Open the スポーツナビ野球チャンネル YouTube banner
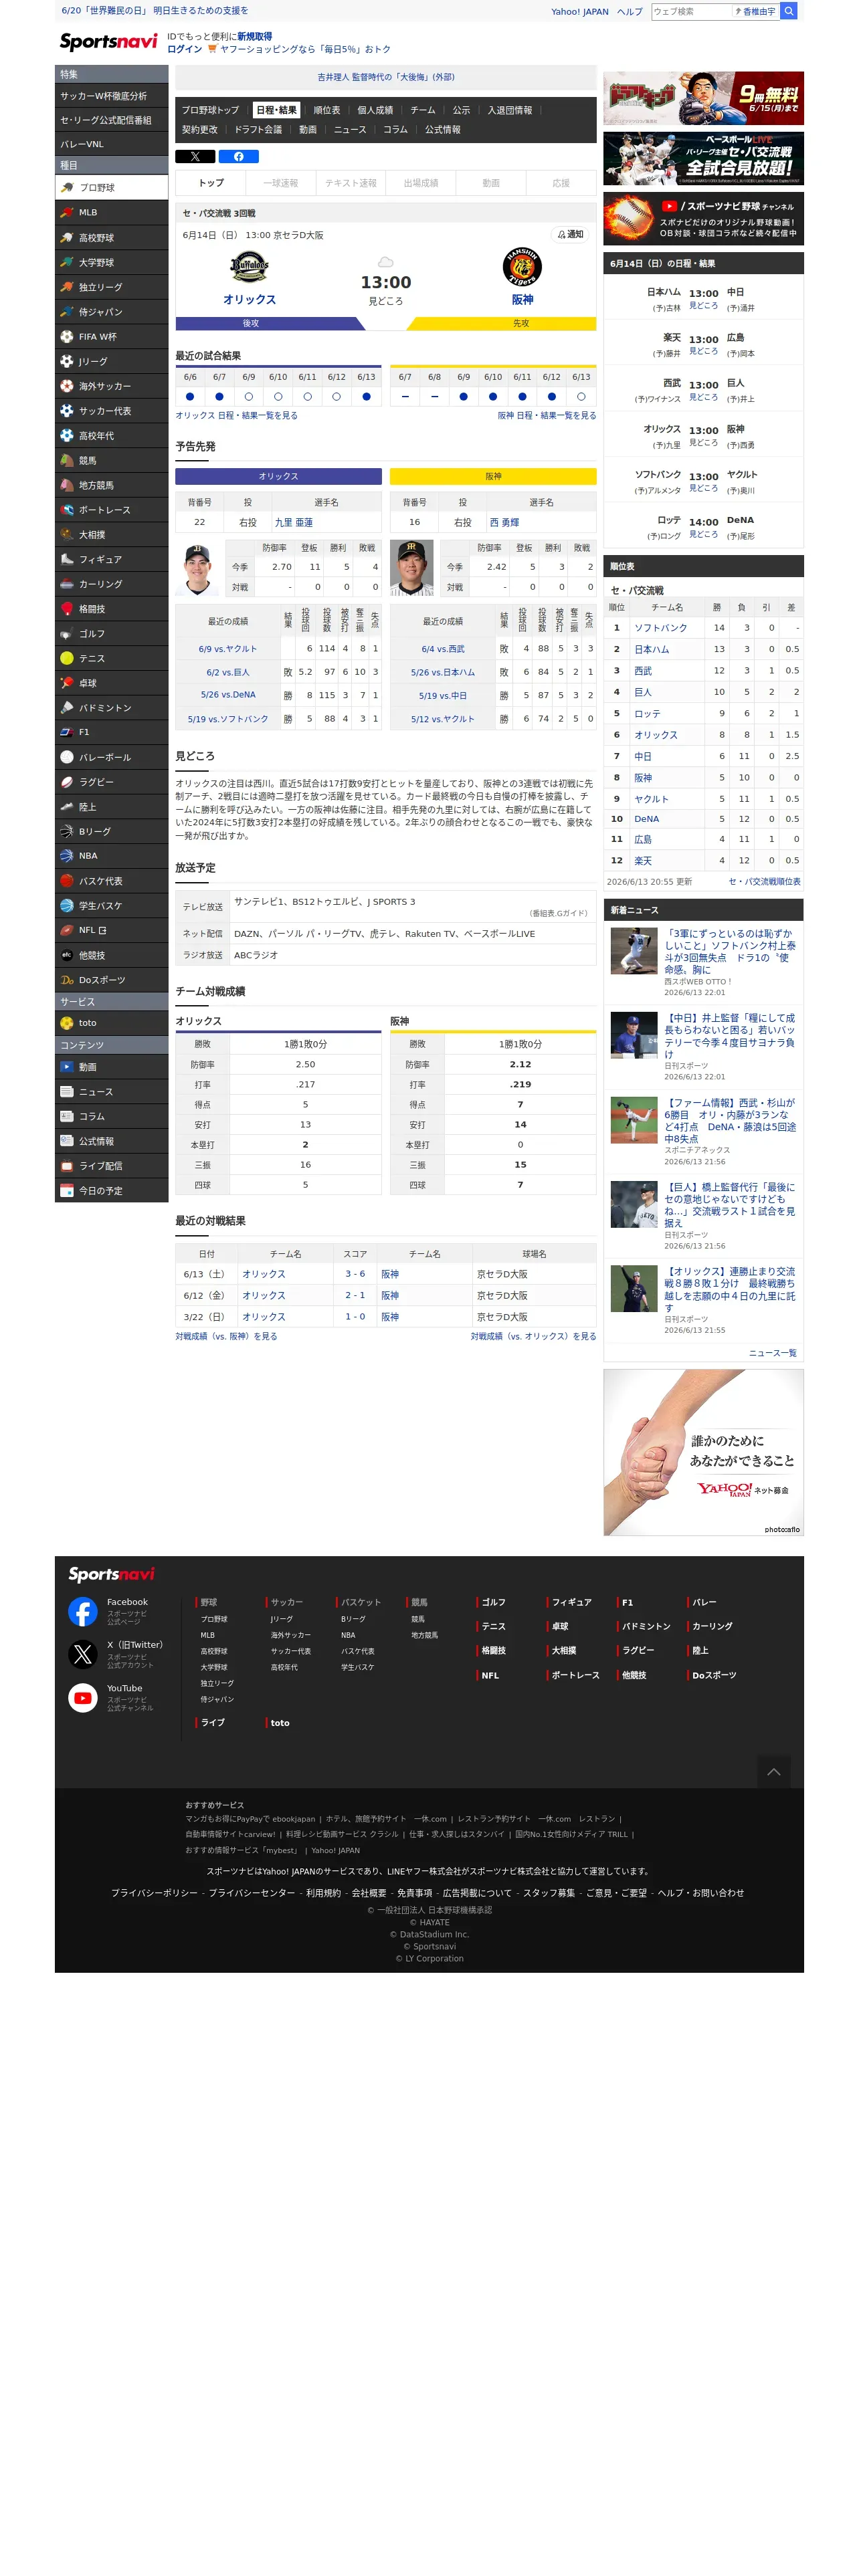Viewport: 859px width, 2576px height. point(703,218)
